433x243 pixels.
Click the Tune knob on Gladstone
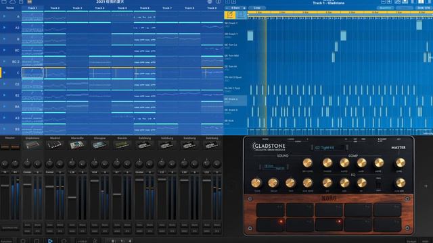click(x=256, y=182)
